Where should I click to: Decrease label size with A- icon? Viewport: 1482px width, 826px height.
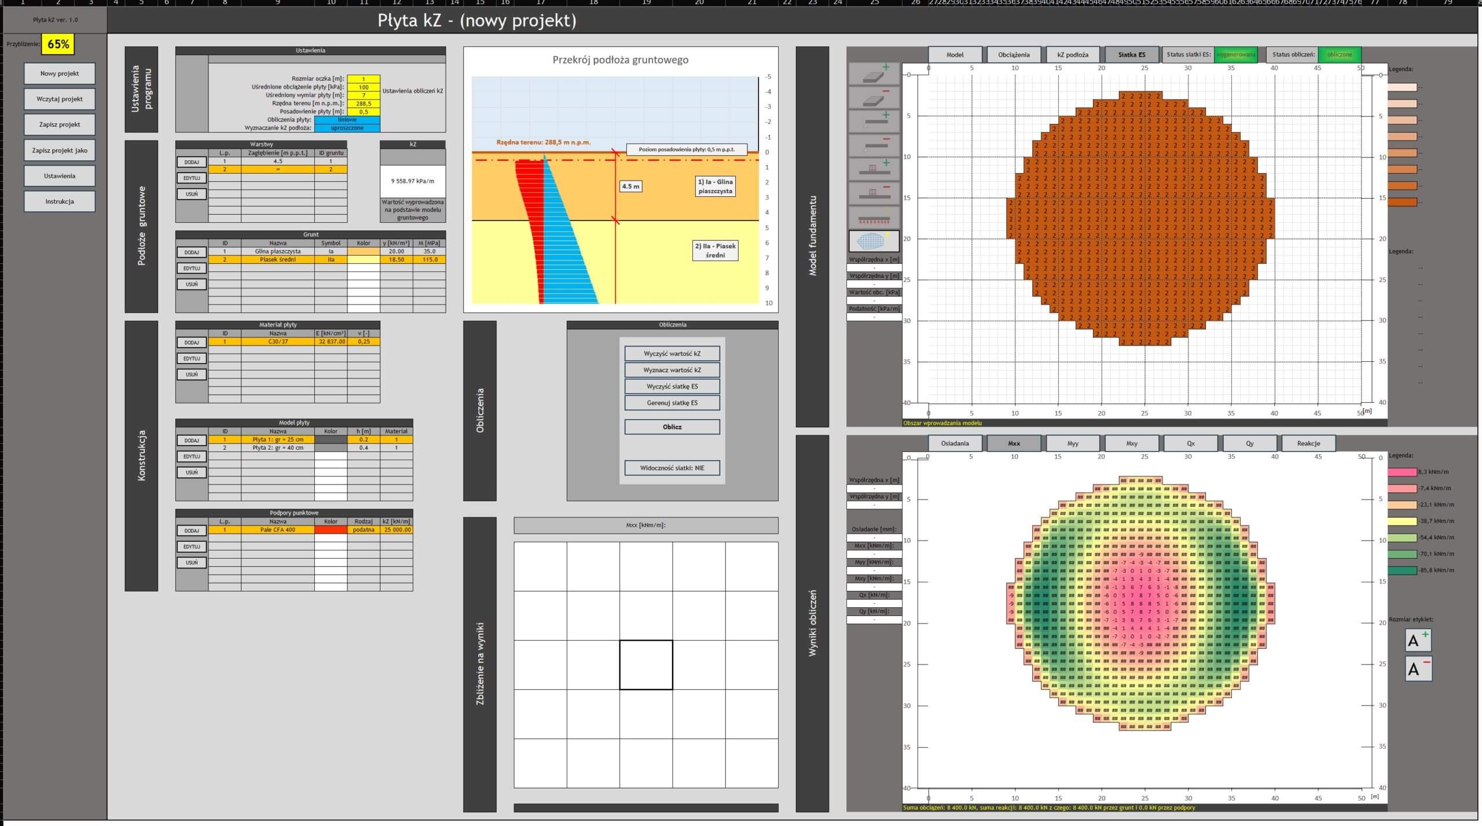tap(1418, 669)
